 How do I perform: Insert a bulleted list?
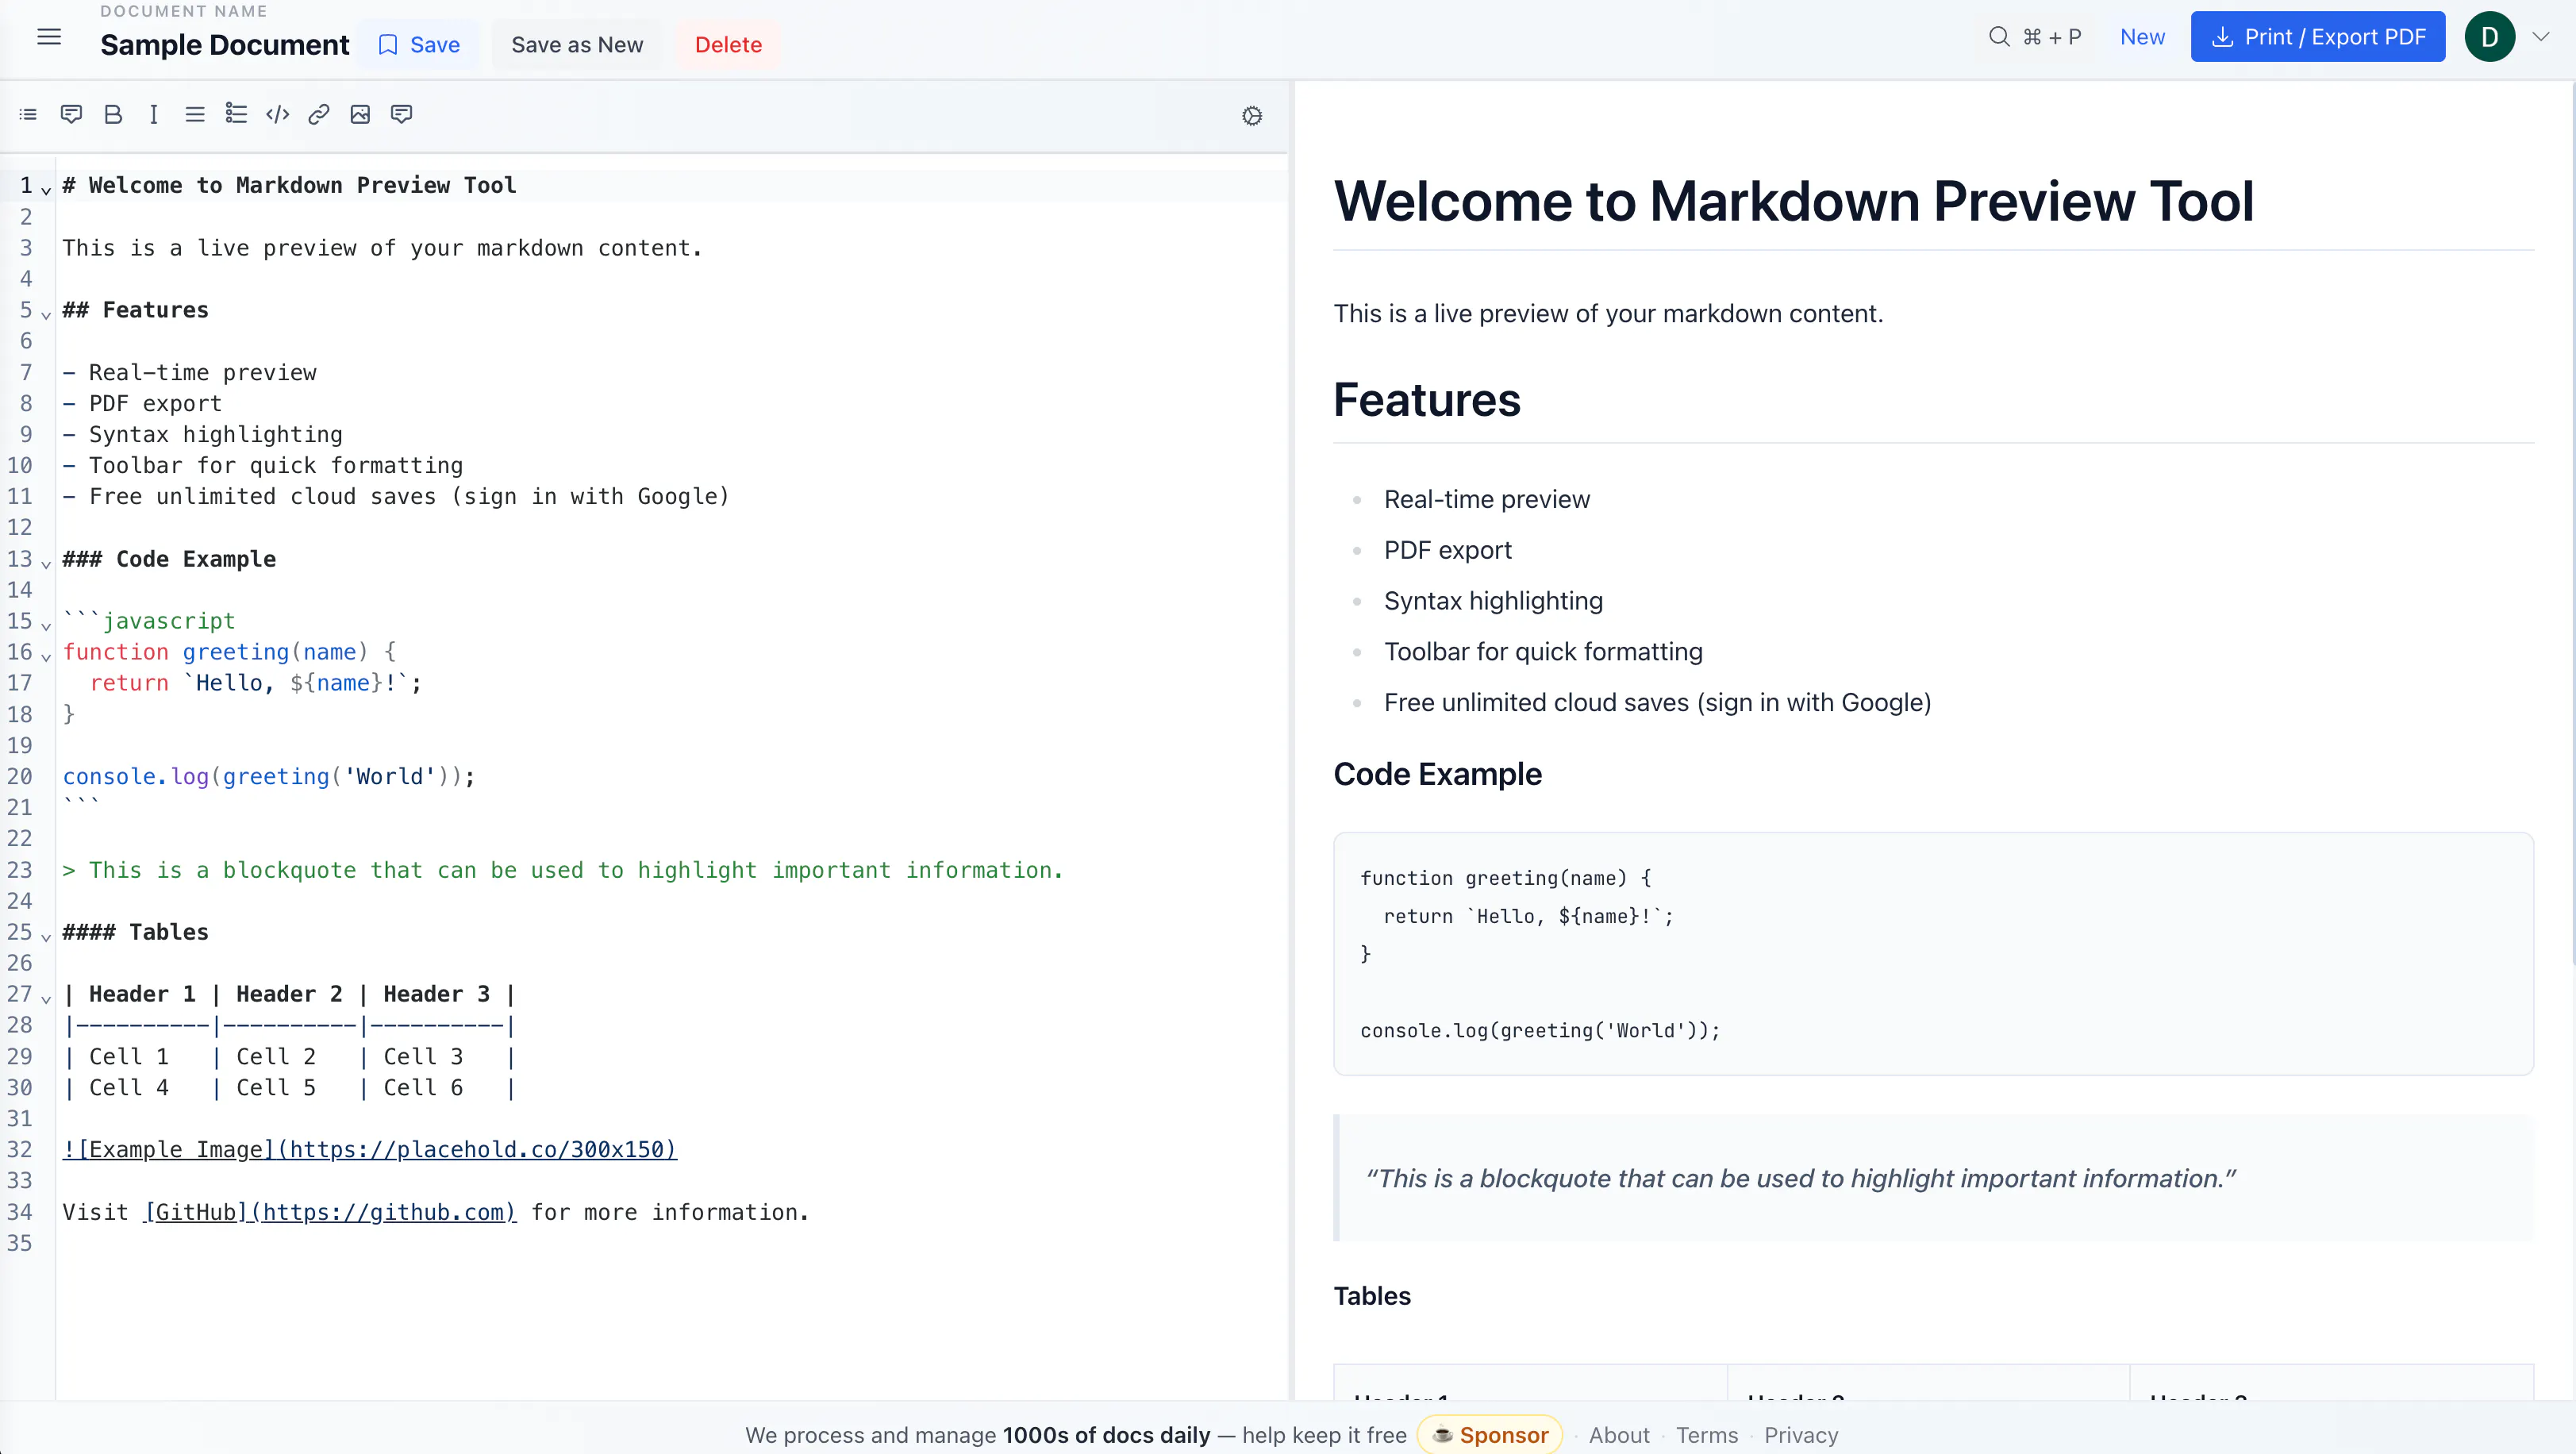click(x=236, y=114)
